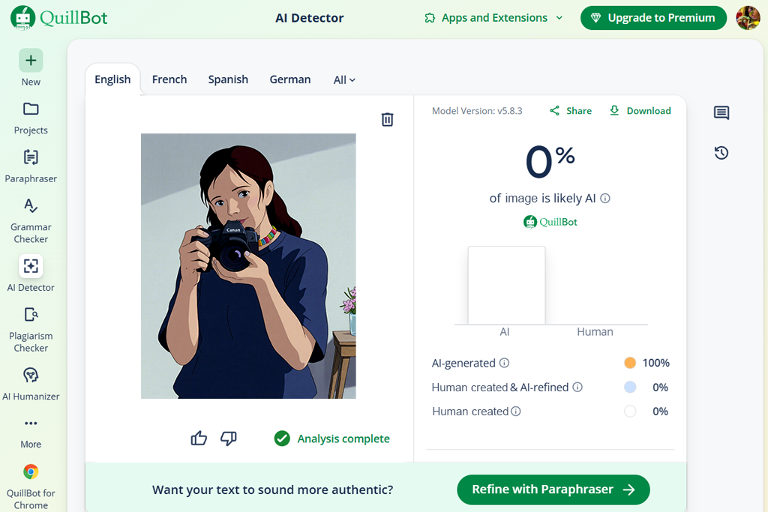This screenshot has height=512, width=768.
Task: Open user profile avatar
Action: (x=748, y=18)
